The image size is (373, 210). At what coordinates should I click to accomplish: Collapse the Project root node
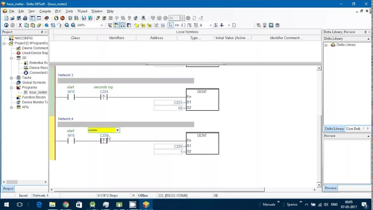pos(4,43)
